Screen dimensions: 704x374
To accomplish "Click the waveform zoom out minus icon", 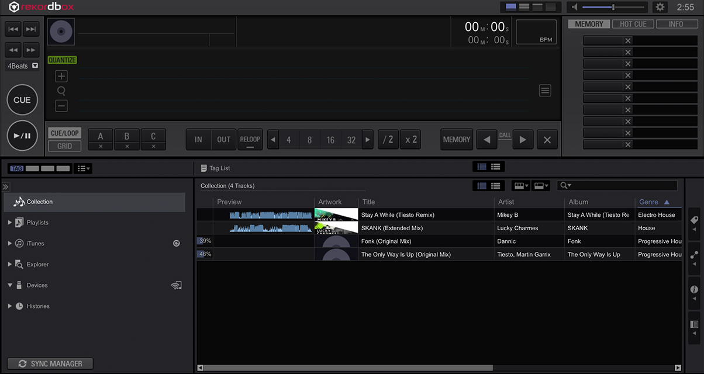I will 61,106.
